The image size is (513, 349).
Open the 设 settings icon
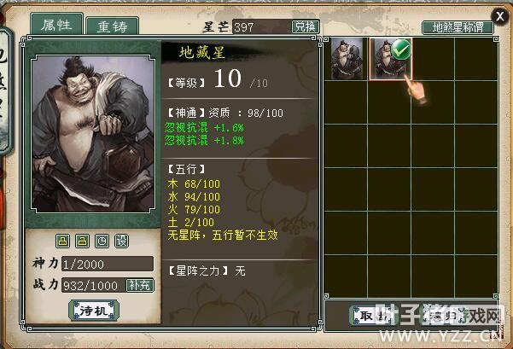(122, 241)
